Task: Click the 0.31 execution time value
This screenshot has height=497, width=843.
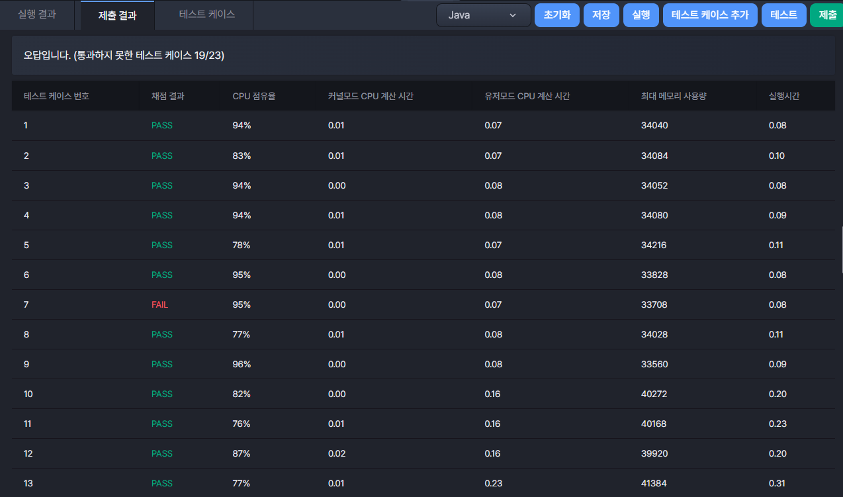Action: click(x=777, y=483)
